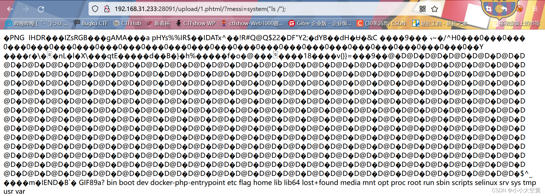Screen dimensions: 545x196
Task: Click the word flag in directory listing
Action: click(245, 183)
